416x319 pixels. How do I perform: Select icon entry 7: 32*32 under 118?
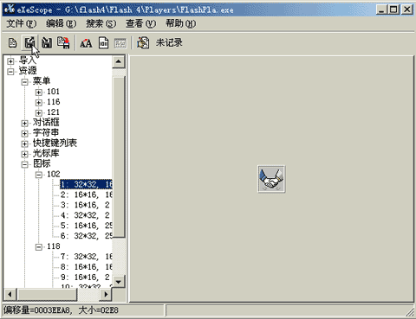86,257
